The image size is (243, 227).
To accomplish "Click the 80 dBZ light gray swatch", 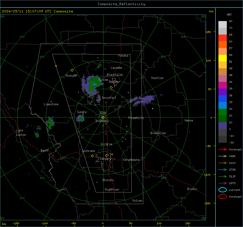I will pyautogui.click(x=222, y=24).
